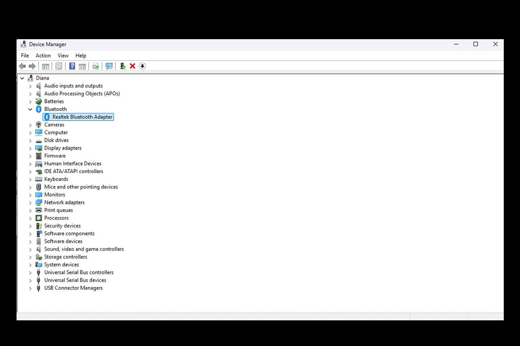Click the Bluetooth category icon

pyautogui.click(x=38, y=109)
